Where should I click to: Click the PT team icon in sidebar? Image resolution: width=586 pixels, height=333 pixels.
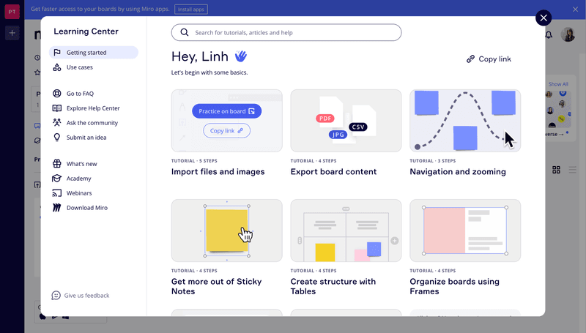(x=12, y=12)
